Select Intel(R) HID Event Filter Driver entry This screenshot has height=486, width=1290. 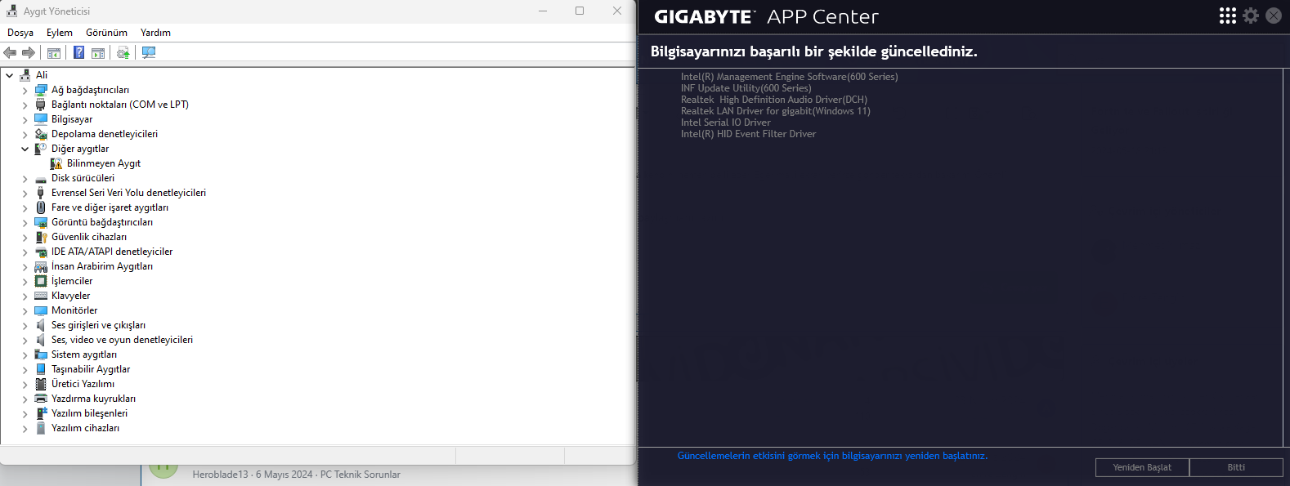(749, 134)
